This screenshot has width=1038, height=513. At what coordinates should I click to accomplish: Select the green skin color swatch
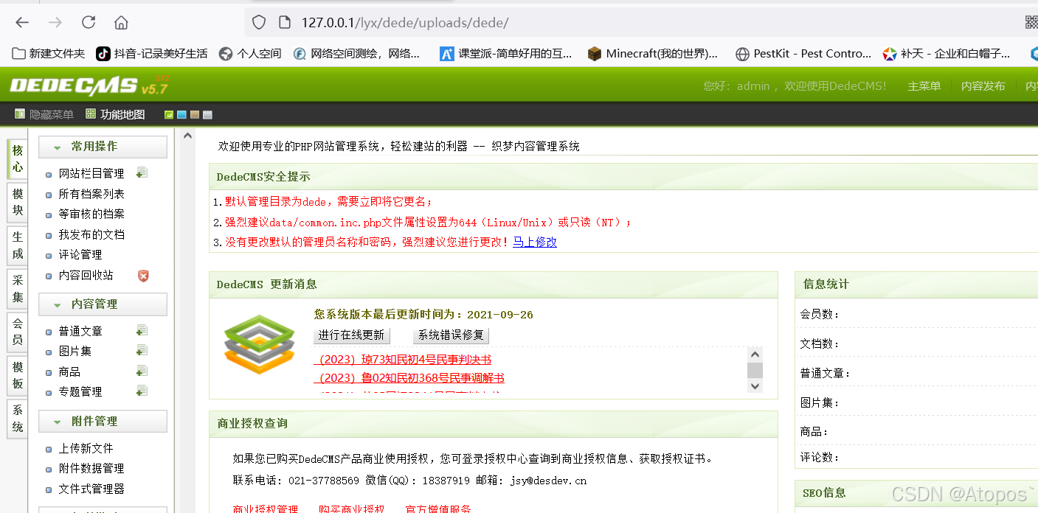tap(169, 115)
